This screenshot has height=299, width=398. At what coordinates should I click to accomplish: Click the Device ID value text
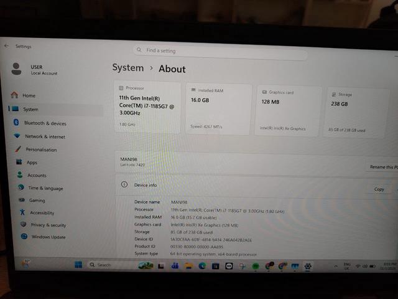click(x=211, y=240)
